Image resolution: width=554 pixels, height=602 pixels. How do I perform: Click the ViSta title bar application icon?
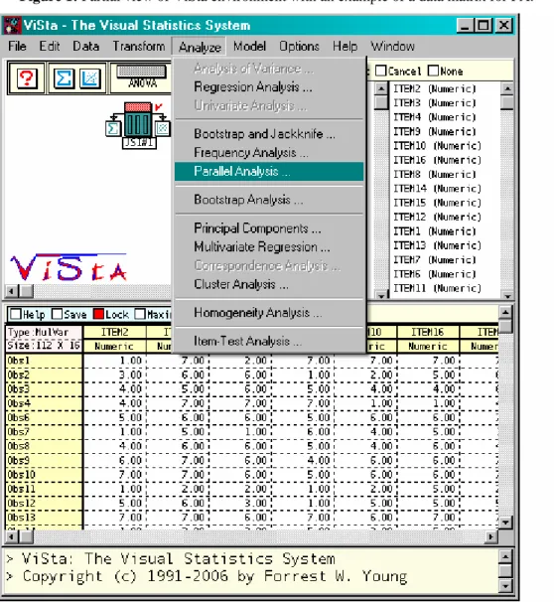pos(12,26)
